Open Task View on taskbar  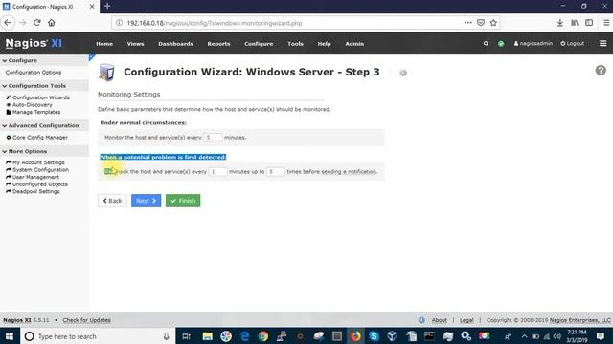187,336
